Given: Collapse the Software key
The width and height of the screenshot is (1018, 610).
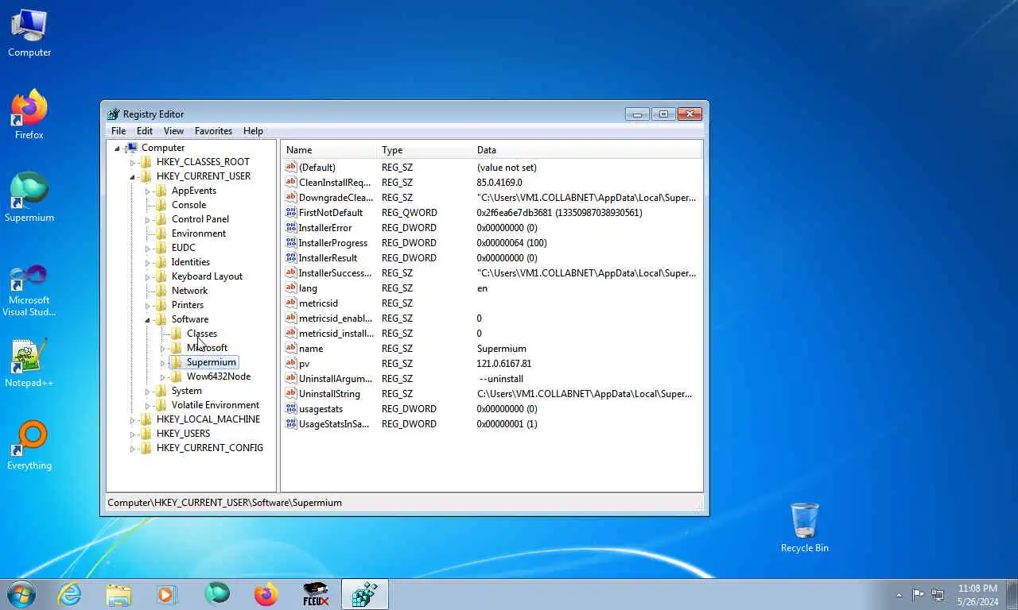Looking at the screenshot, I should tap(147, 319).
